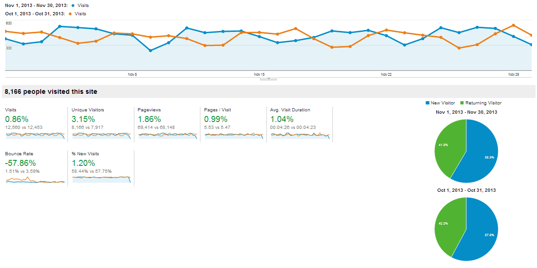Click the Unique Visitors 3.15% value
Screen dimensions: 537x268
coord(84,119)
